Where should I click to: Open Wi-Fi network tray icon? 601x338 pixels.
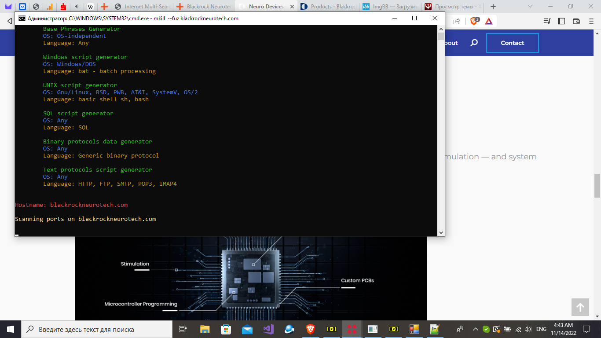(518, 329)
